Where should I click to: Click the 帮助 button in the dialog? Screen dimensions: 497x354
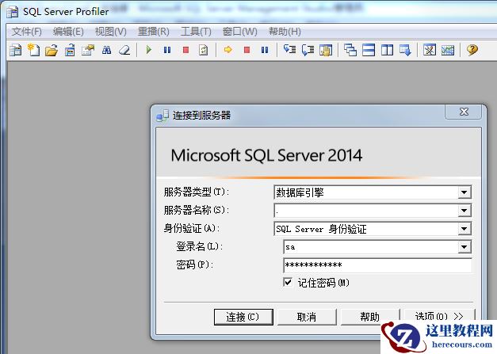click(x=369, y=317)
